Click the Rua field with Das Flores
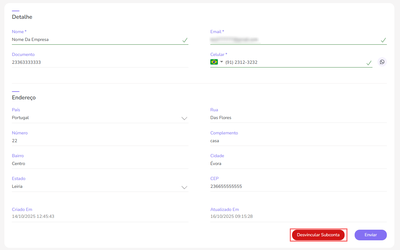The height and width of the screenshot is (250, 400). point(298,118)
